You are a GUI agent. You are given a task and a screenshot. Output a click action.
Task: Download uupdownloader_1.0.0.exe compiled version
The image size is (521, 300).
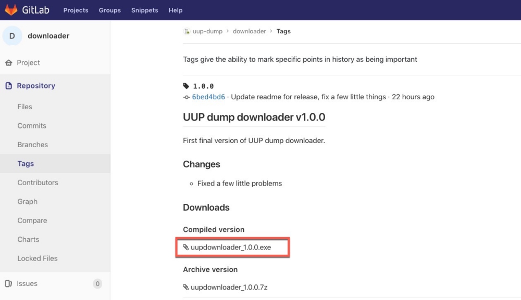coord(231,247)
